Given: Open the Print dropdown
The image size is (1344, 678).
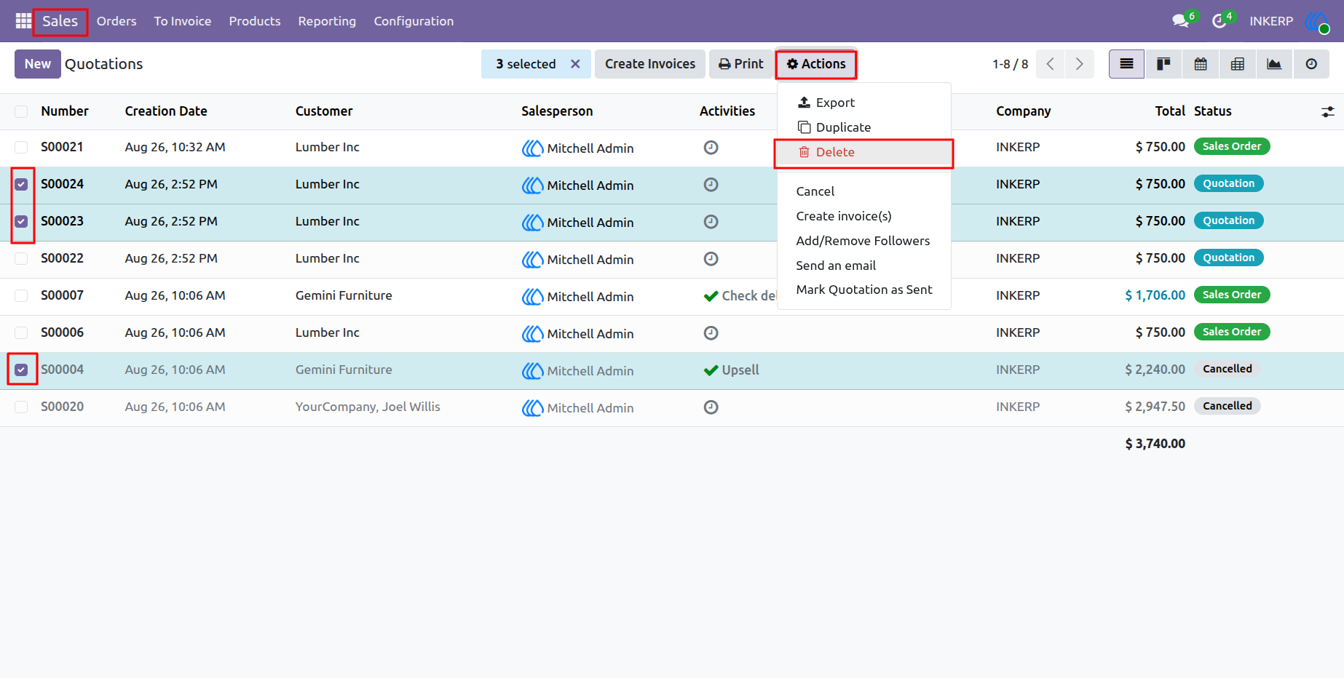Looking at the screenshot, I should [741, 64].
